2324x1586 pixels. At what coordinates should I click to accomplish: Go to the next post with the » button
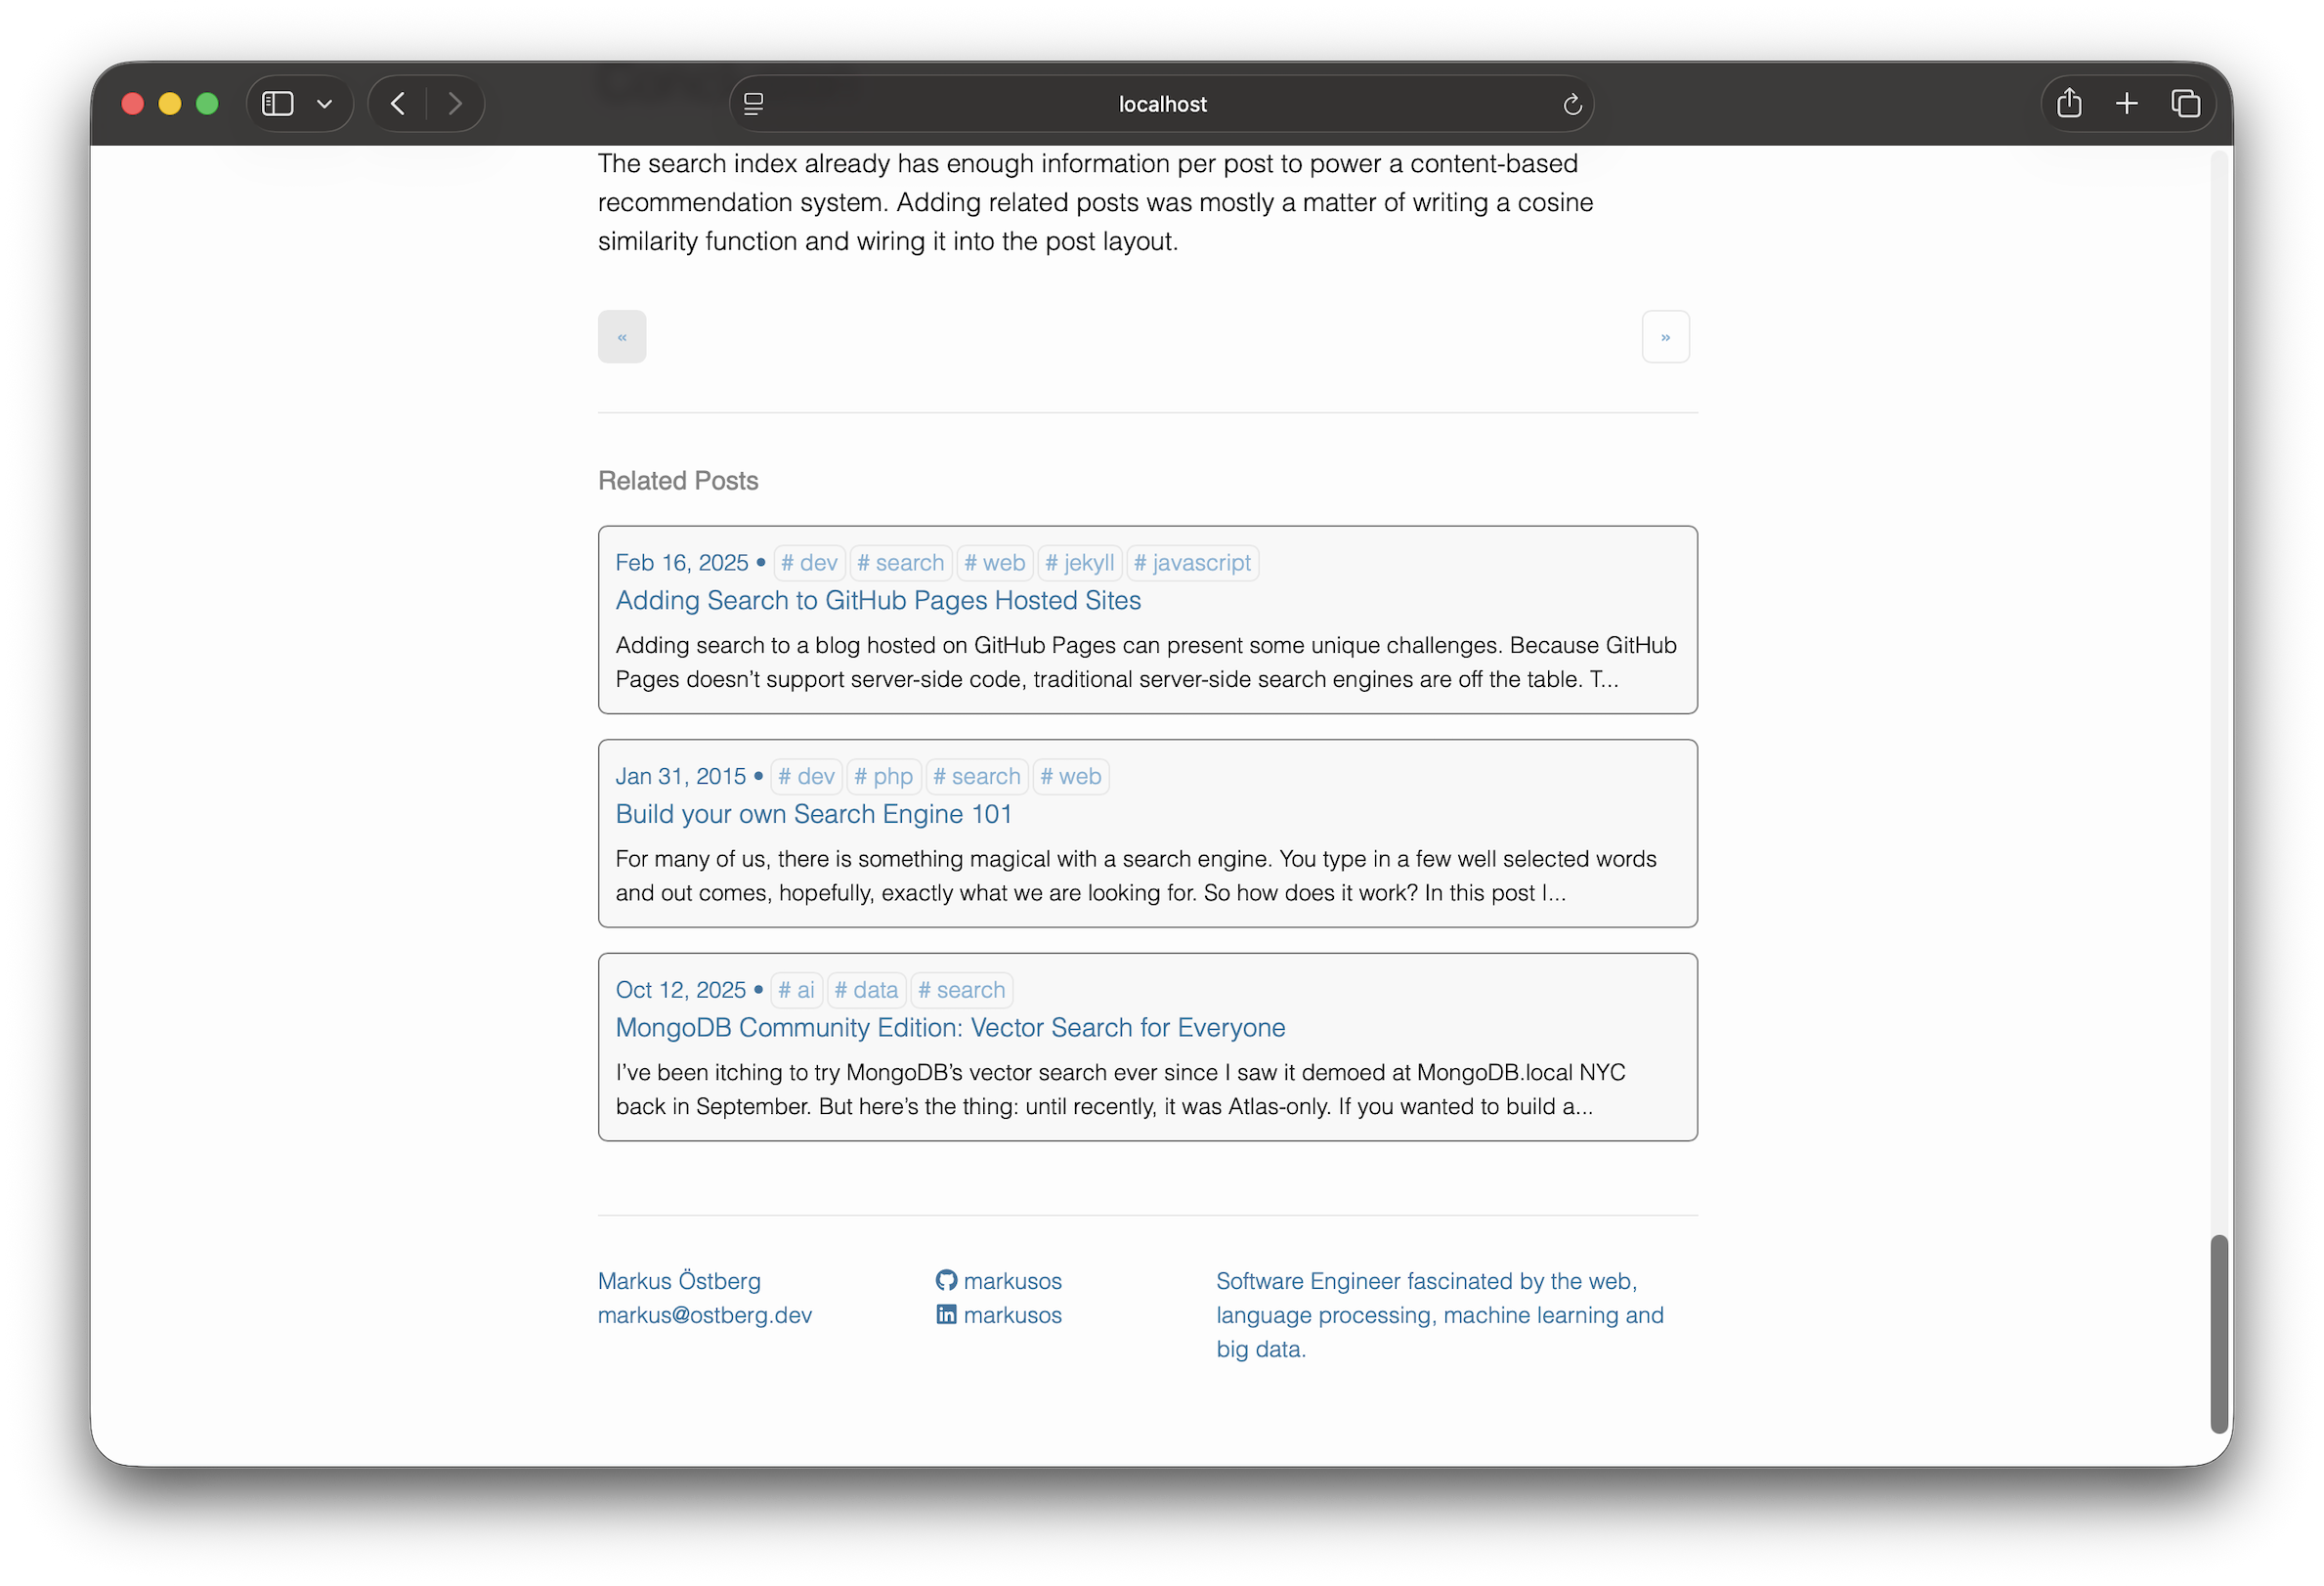click(x=1665, y=337)
